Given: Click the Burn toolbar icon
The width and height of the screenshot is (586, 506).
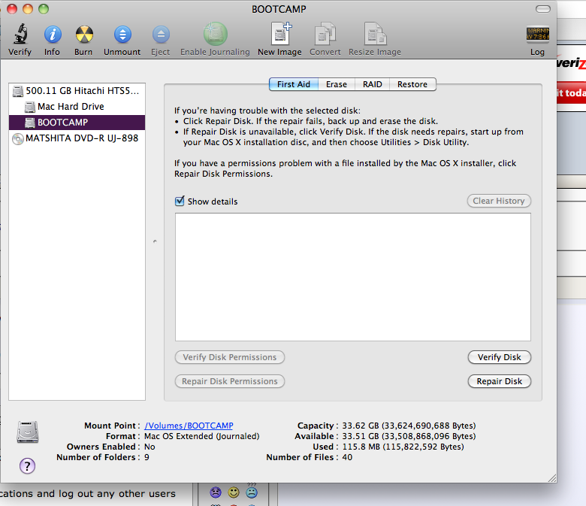Looking at the screenshot, I should (84, 35).
